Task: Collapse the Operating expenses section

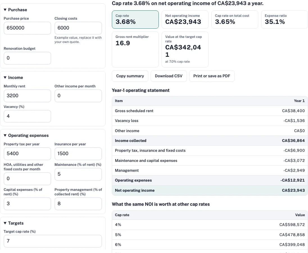Action: [x=26, y=135]
